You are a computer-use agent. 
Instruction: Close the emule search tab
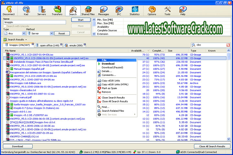click(x=85, y=44)
